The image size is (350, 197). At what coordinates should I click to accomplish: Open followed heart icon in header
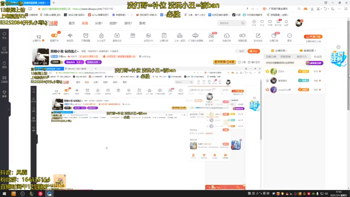(262, 23)
